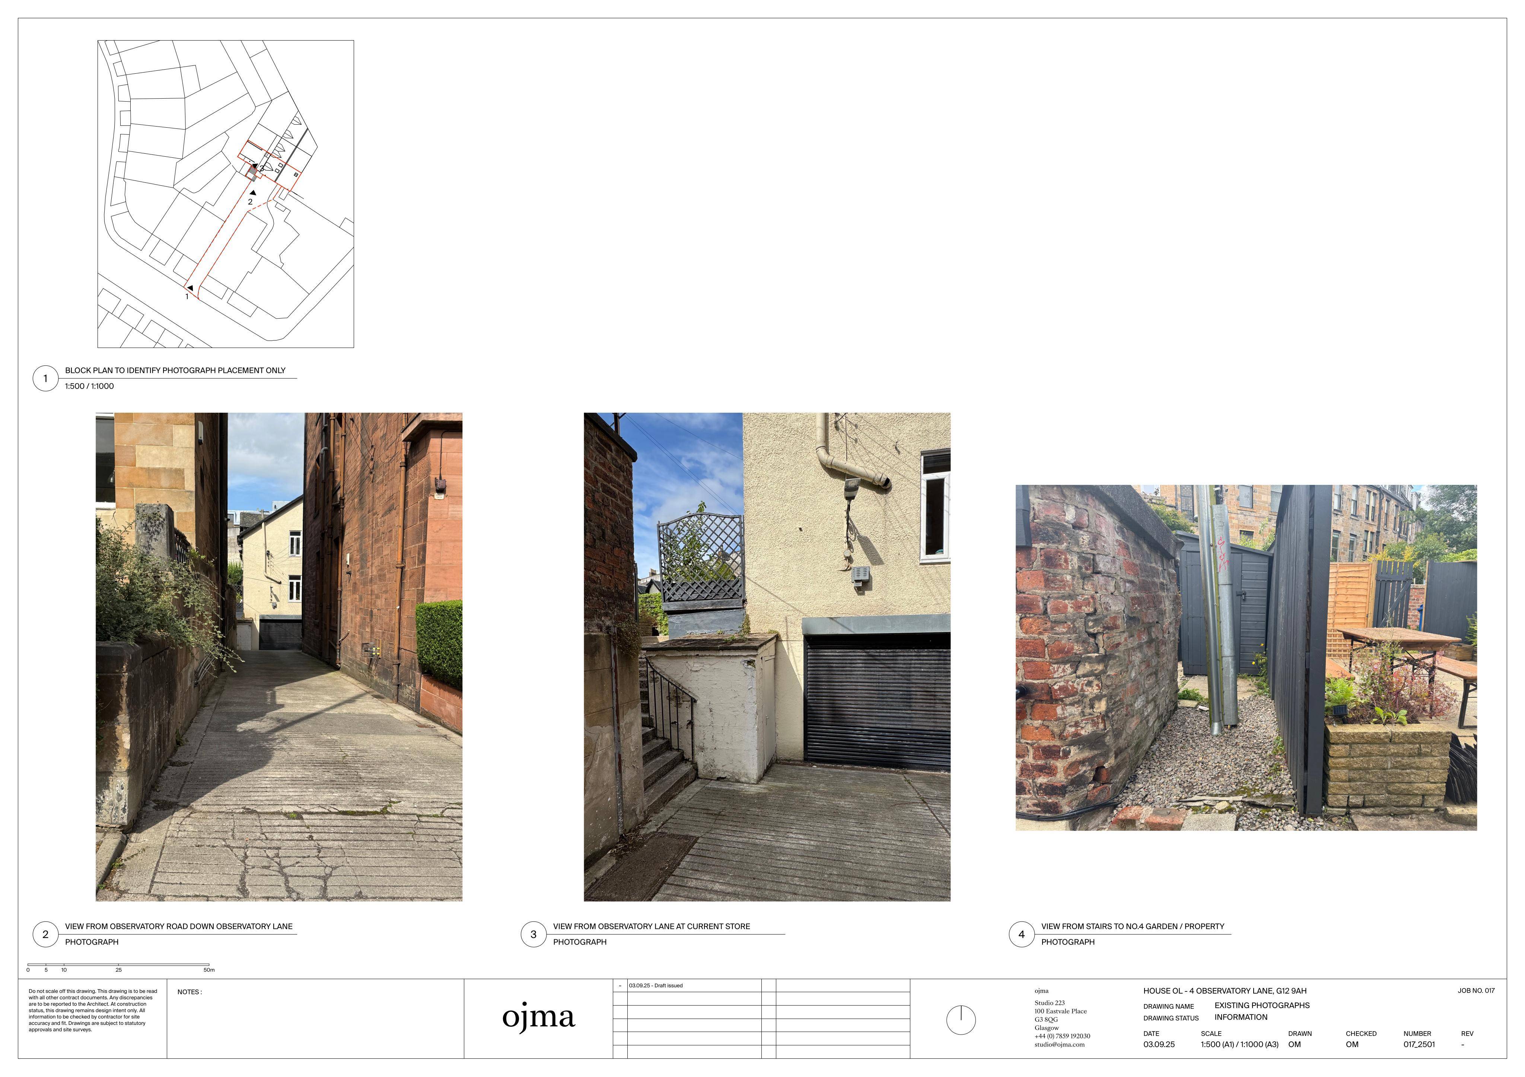Select the circled number 2 photograph marker

pos(45,934)
